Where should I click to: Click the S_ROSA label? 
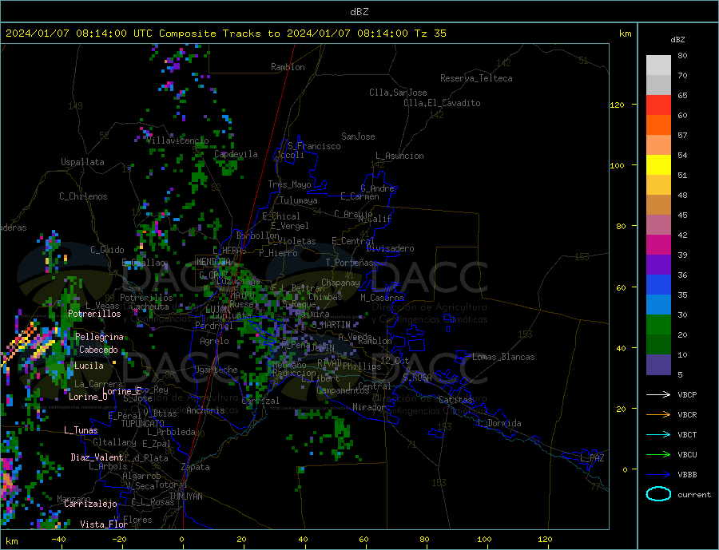coord(417,378)
